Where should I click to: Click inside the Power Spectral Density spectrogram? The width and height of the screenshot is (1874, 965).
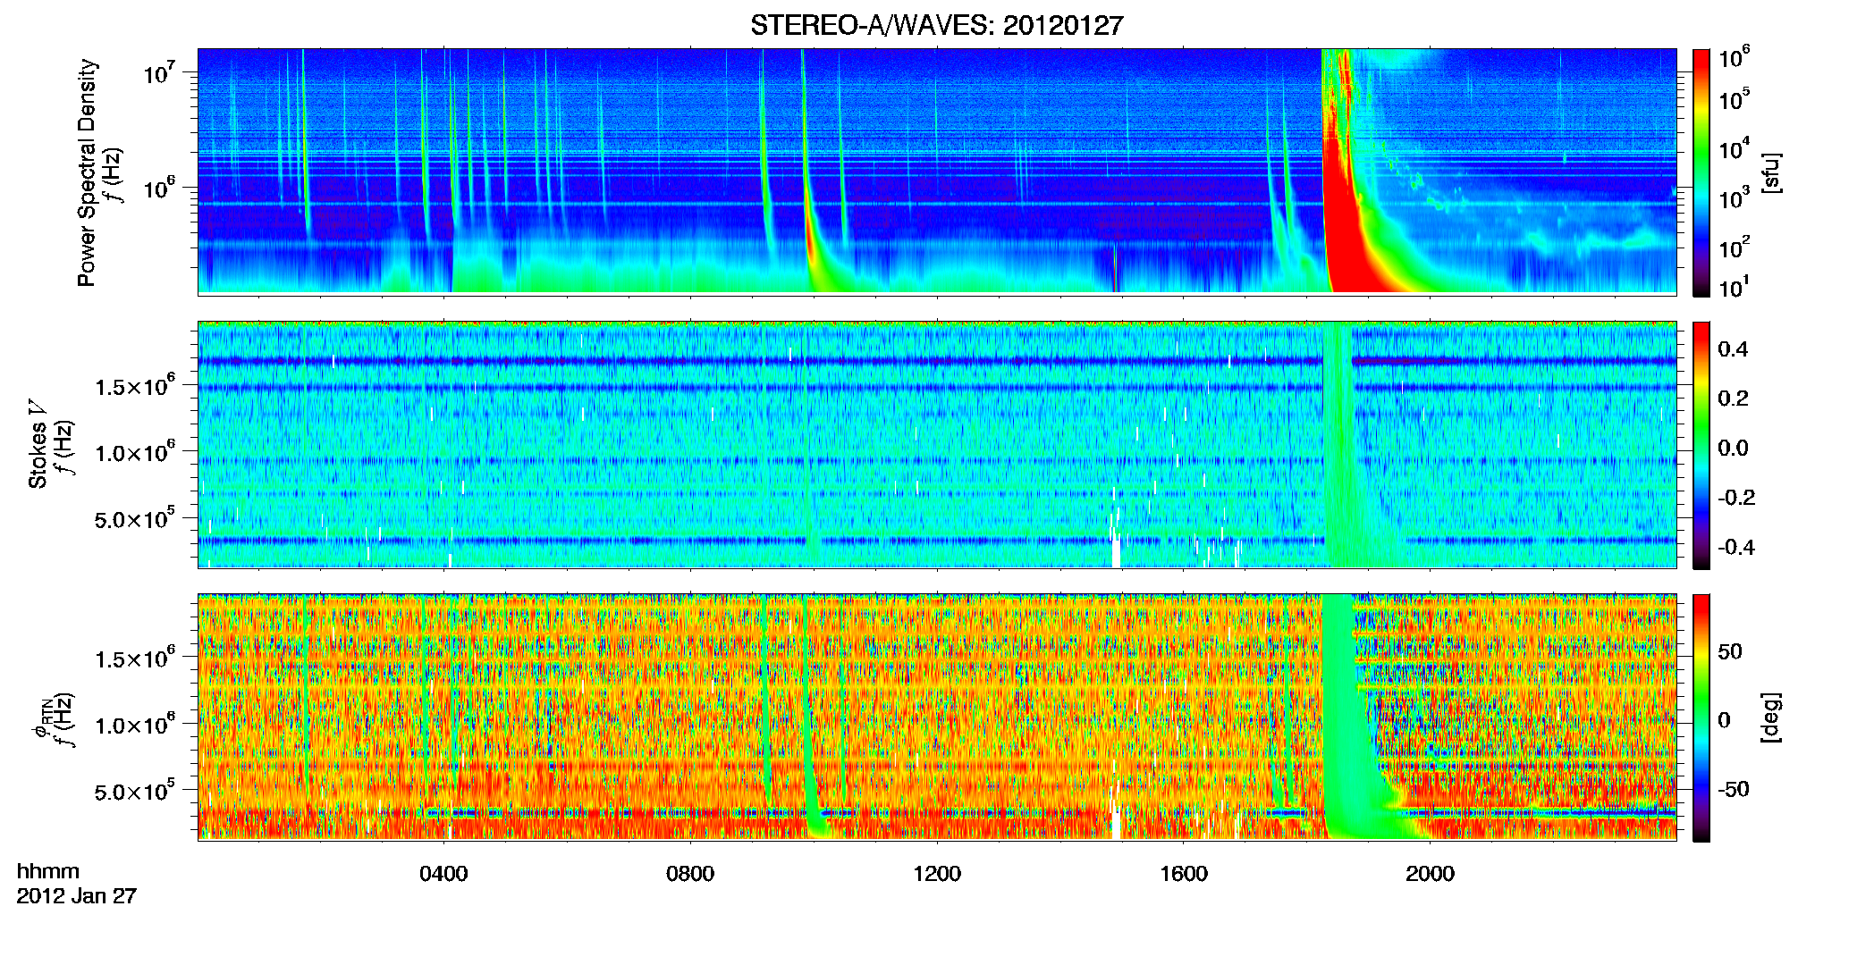point(937,172)
